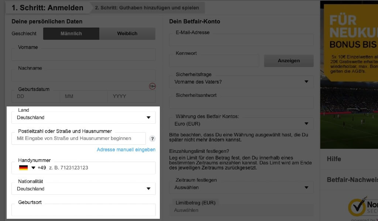Click the Neukunden bonus promotional banner
This screenshot has width=378, height=221.
pyautogui.click(x=349, y=74)
